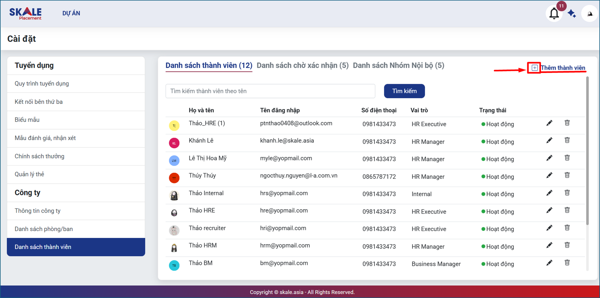Remove Lê Thị Hoa Mỹ with trash icon

click(567, 158)
